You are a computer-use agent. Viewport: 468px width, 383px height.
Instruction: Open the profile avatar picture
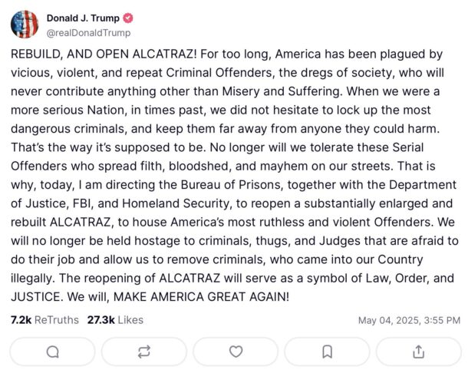[25, 25]
